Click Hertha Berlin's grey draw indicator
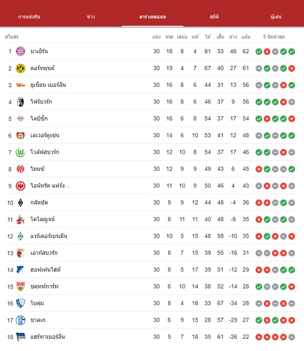Image resolution: width=304 pixels, height=351 pixels. (x=292, y=337)
